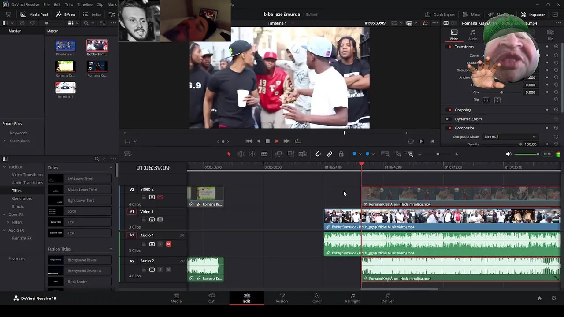Click Quick Export
Image resolution: width=564 pixels, height=317 pixels.
(x=439, y=15)
